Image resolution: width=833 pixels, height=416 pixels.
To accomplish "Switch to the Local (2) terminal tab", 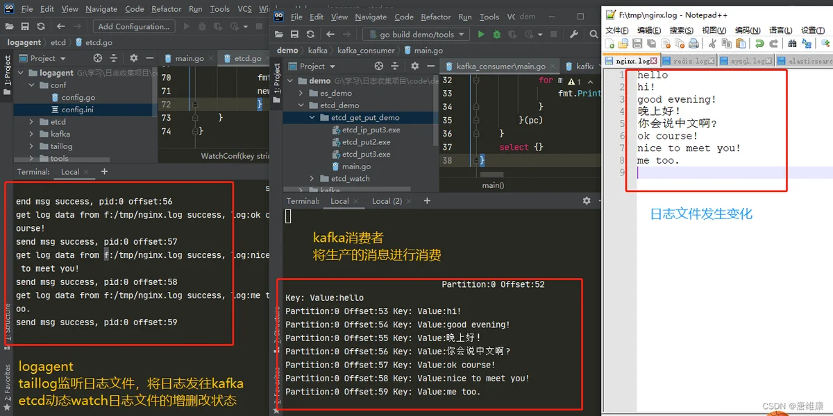I will pos(389,200).
